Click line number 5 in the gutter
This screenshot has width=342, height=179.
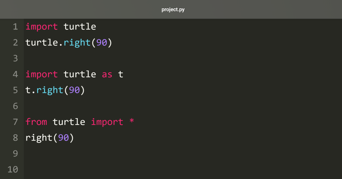click(15, 90)
